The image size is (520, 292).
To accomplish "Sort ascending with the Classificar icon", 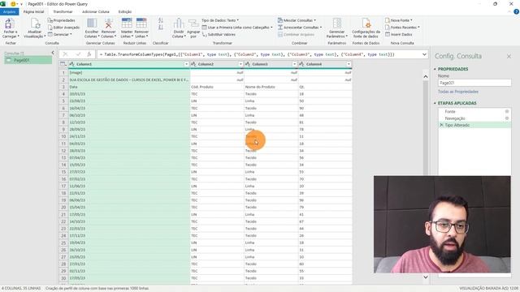I will point(161,20).
